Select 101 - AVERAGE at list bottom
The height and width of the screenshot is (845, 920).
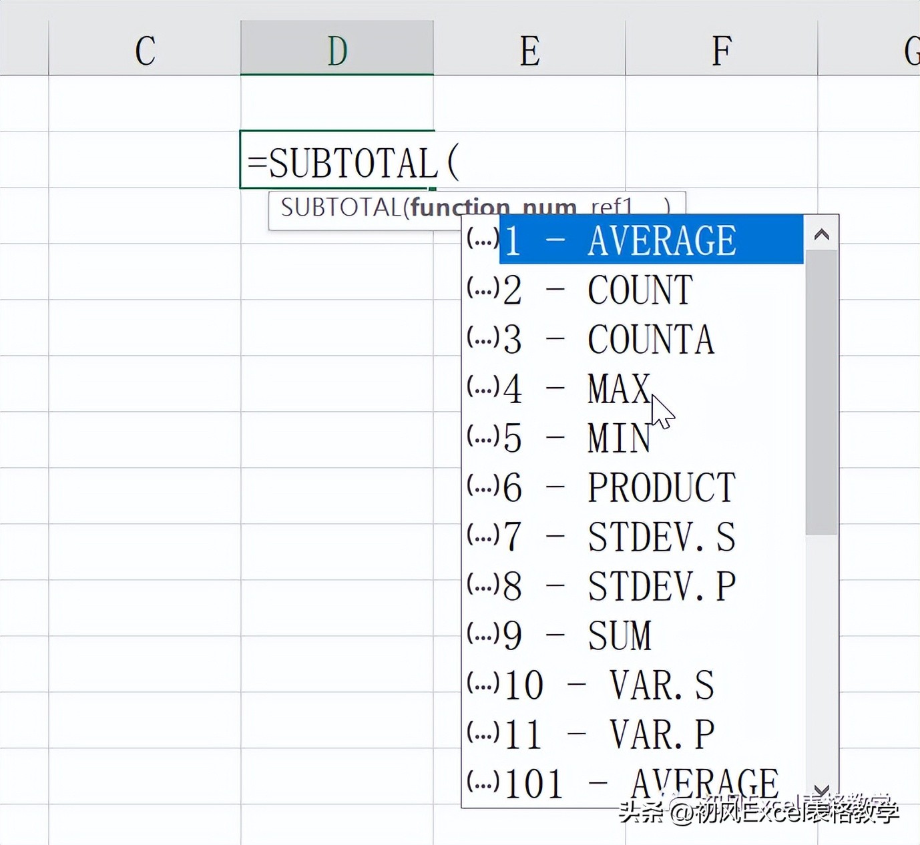634,783
